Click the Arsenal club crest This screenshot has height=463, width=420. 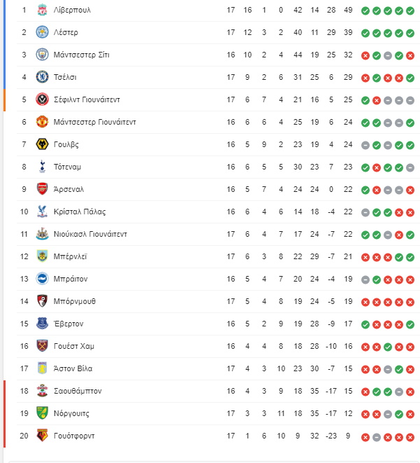point(42,189)
